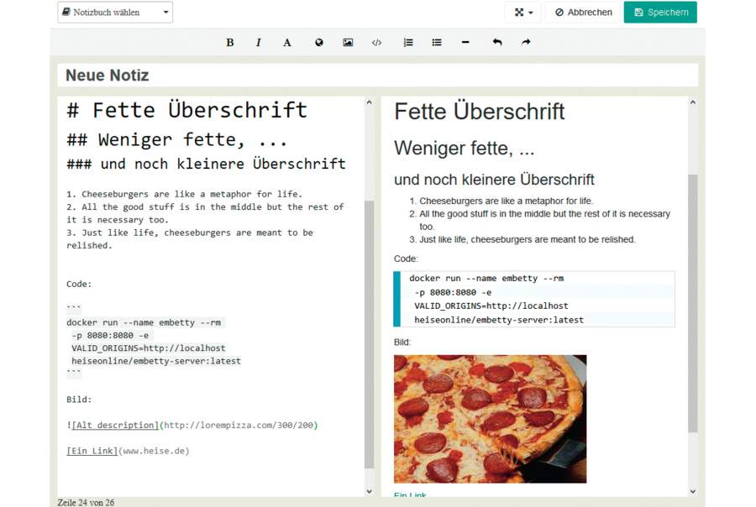
Task: Click the rendered code block in the preview
Action: [x=534, y=299]
